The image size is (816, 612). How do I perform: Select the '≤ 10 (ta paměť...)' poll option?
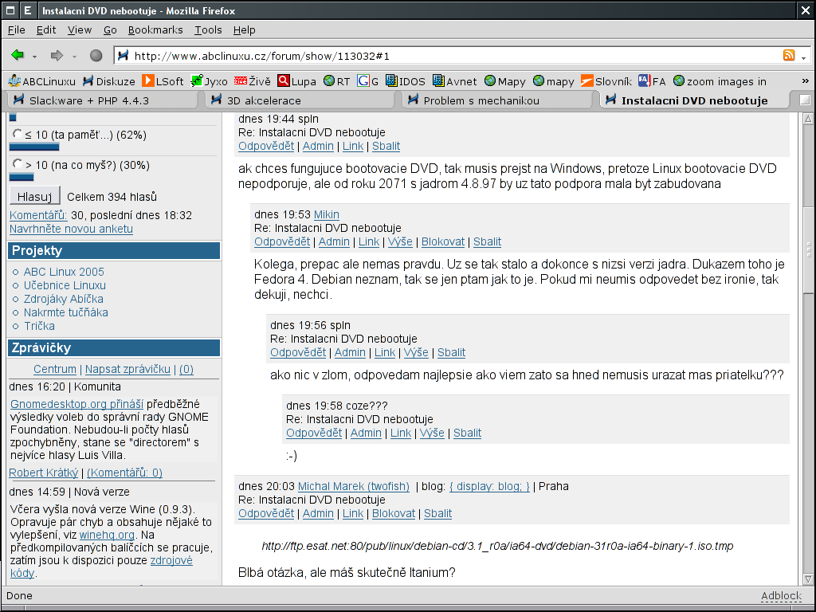tap(17, 134)
